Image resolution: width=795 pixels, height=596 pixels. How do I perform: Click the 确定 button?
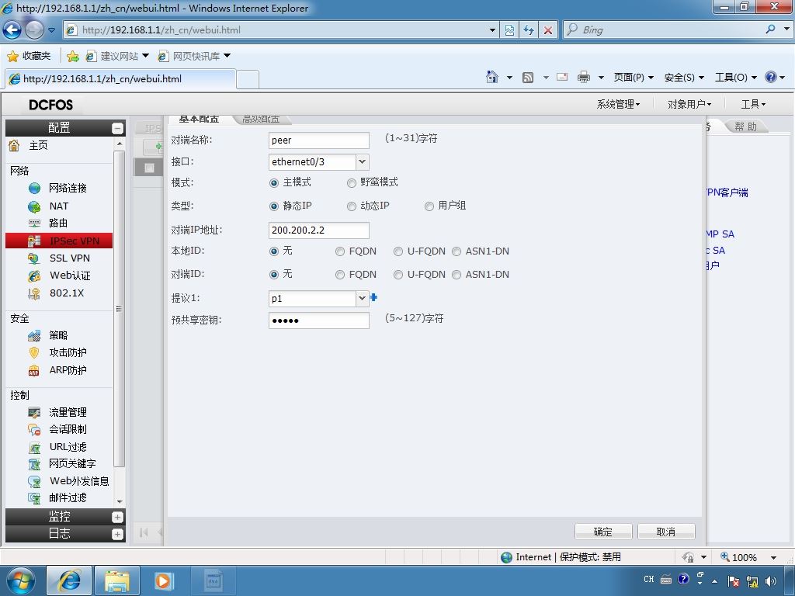(x=602, y=532)
